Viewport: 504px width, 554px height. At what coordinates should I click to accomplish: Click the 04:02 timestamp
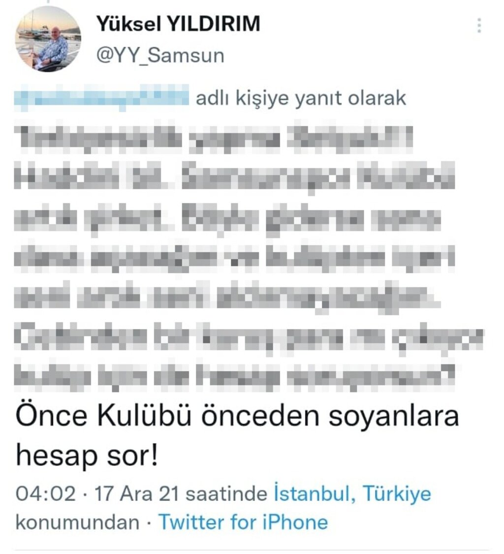pos(46,493)
